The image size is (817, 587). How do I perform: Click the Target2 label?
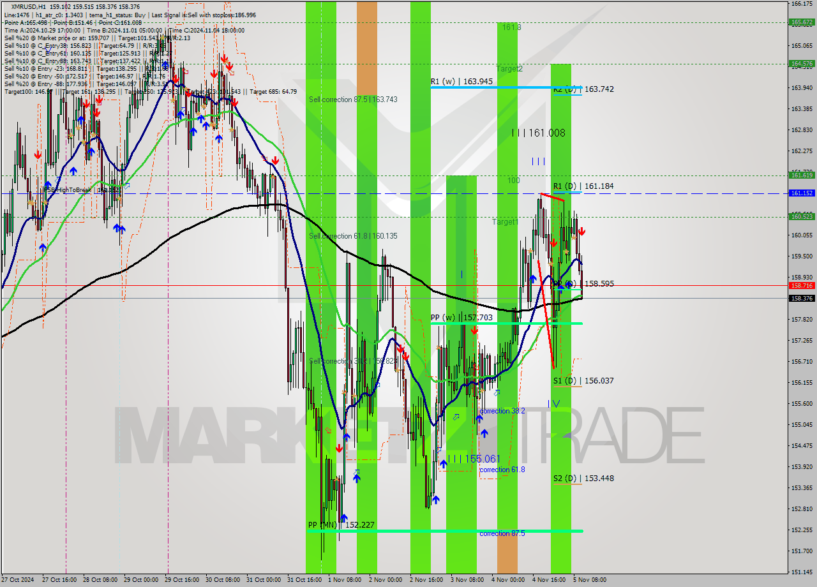510,69
